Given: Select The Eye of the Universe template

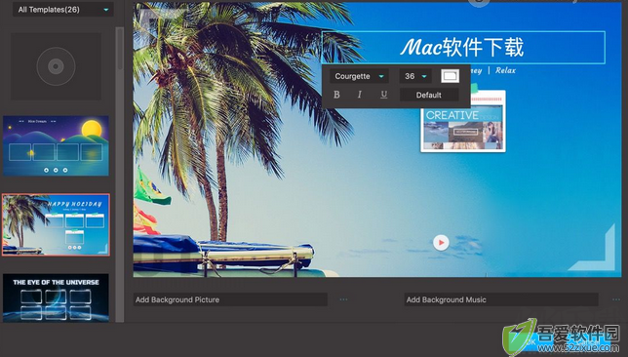Looking at the screenshot, I should [56, 297].
